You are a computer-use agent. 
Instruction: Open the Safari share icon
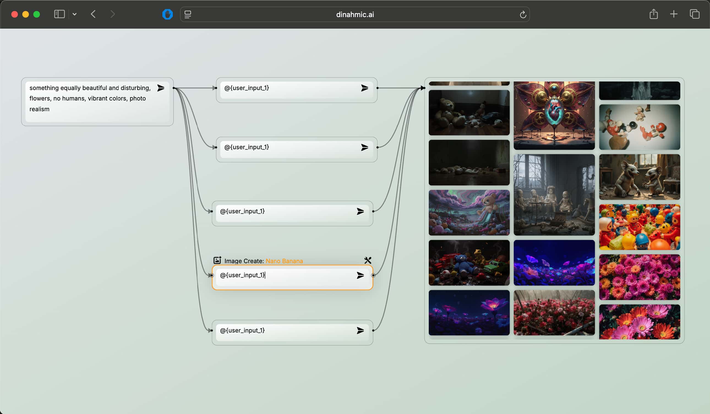tap(654, 14)
